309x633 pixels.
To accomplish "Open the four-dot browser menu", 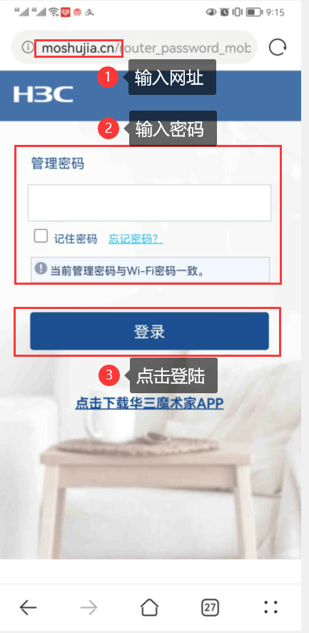I will click(x=270, y=607).
